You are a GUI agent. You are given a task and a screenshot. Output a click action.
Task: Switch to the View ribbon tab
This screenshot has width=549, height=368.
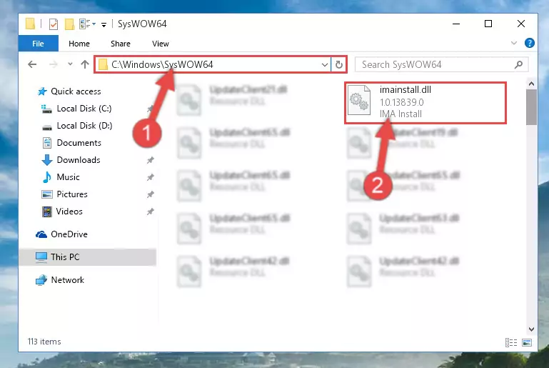161,44
